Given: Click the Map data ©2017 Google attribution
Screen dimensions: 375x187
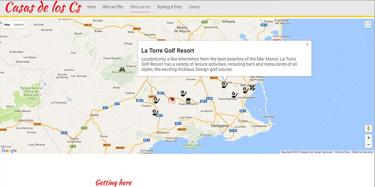Looking at the screenshot, I should 307,152.
